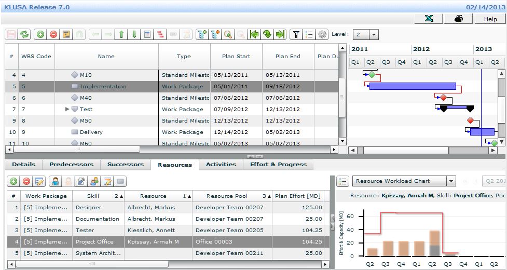
Task: Click the resources table horizontal scrollbar thumb
Action: tap(92, 264)
